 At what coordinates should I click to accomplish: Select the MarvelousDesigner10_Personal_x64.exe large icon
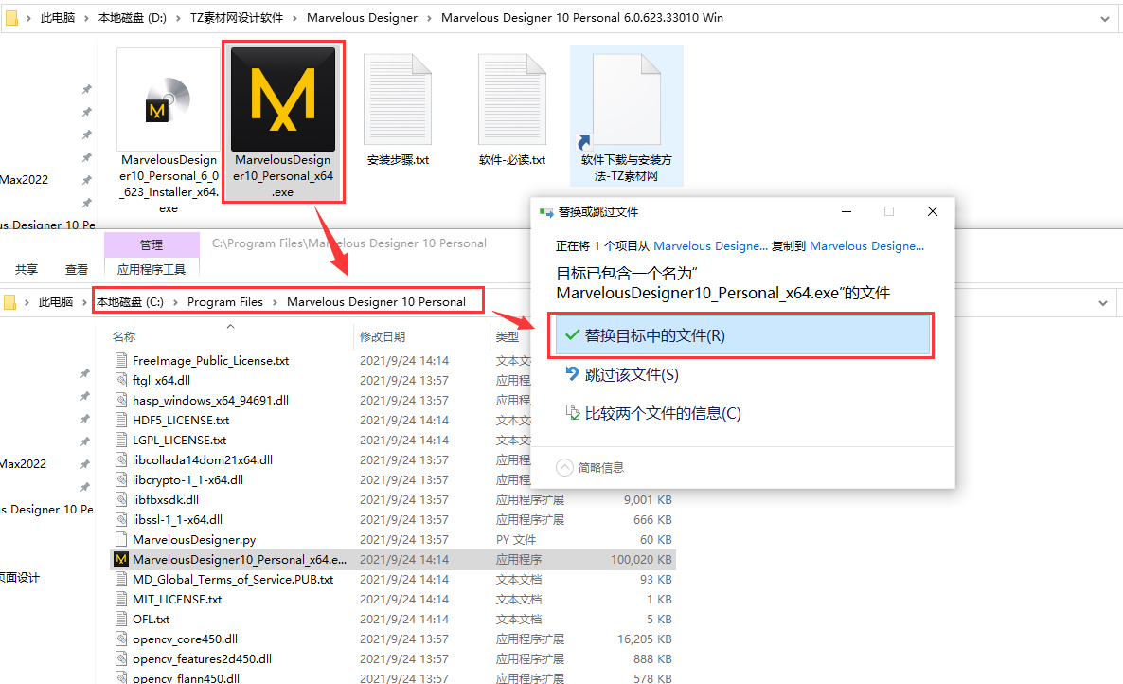[283, 99]
